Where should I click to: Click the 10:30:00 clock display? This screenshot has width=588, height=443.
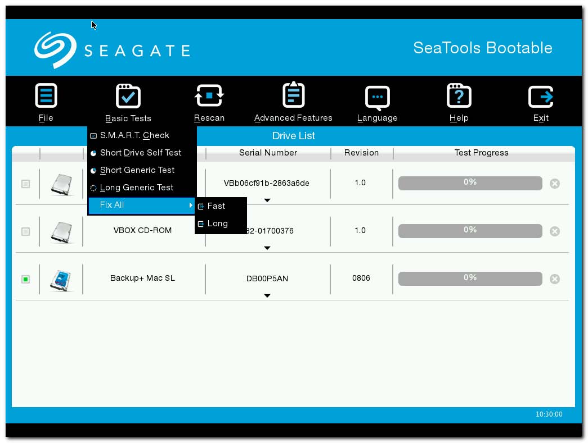(549, 414)
